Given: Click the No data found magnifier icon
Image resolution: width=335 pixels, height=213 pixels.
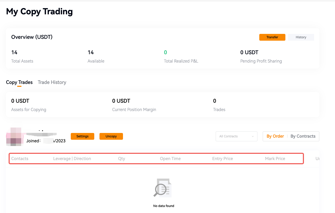Looking at the screenshot, I should pyautogui.click(x=162, y=188).
